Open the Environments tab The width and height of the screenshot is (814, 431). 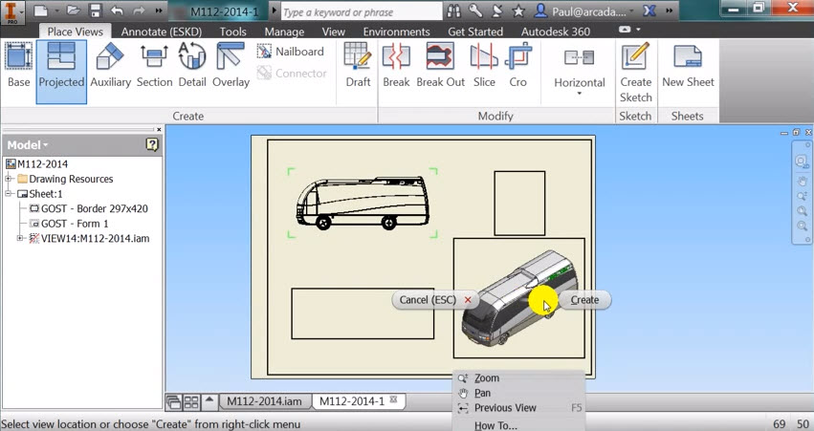[397, 32]
